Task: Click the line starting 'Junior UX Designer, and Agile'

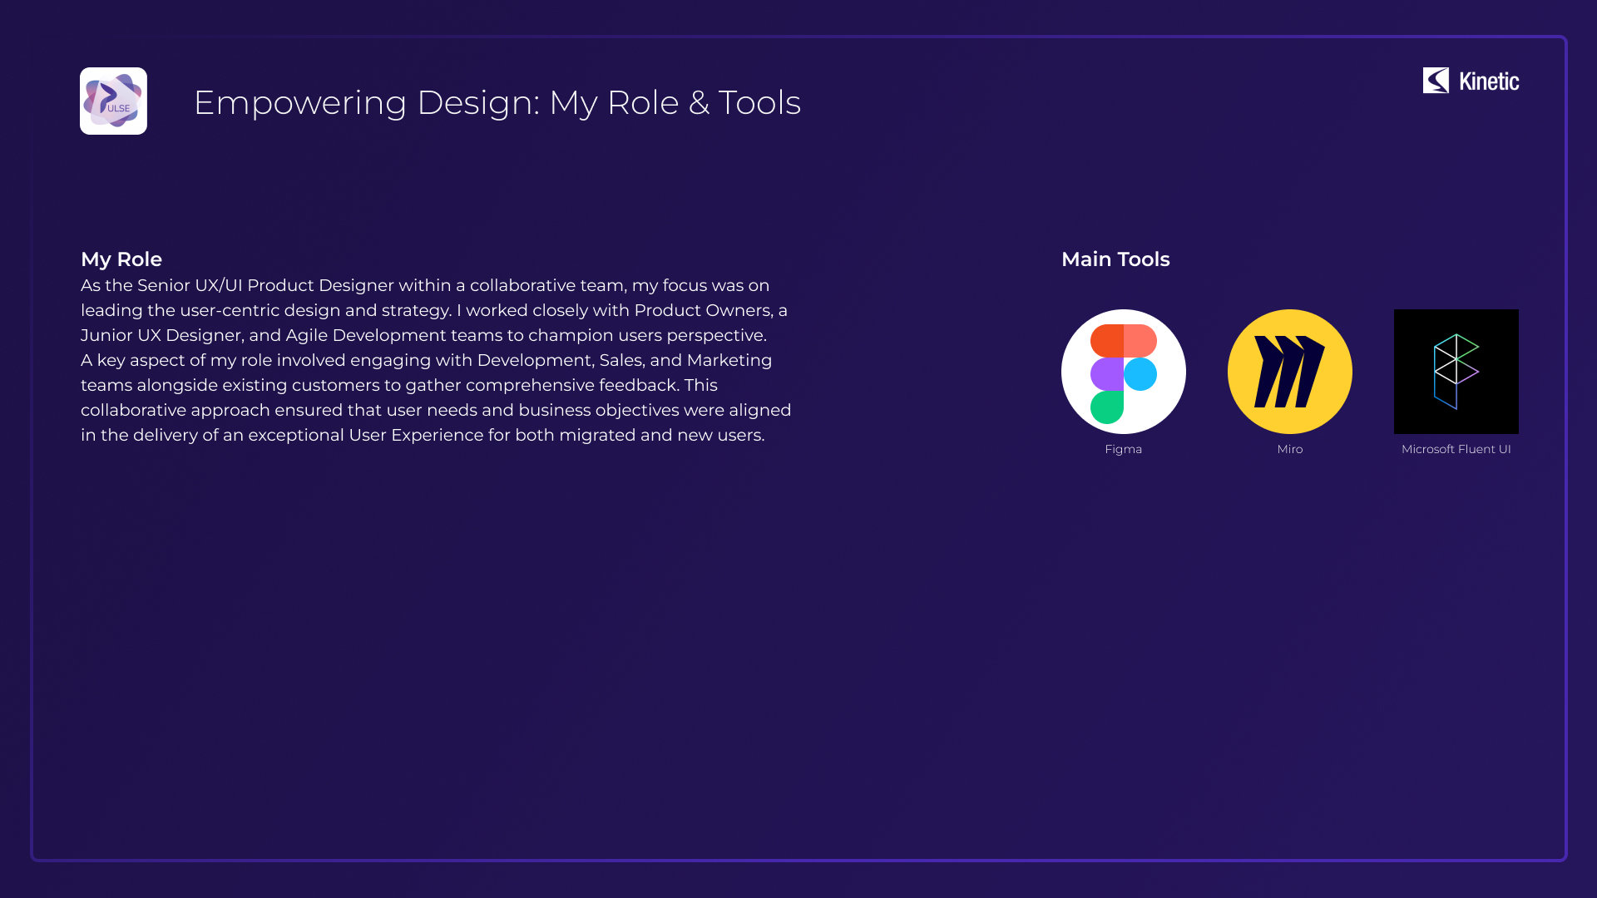Action: [x=423, y=335]
